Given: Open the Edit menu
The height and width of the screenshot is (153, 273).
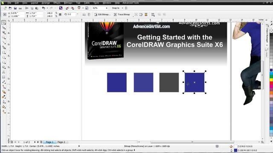Looking at the screenshot, I should 17,3.
